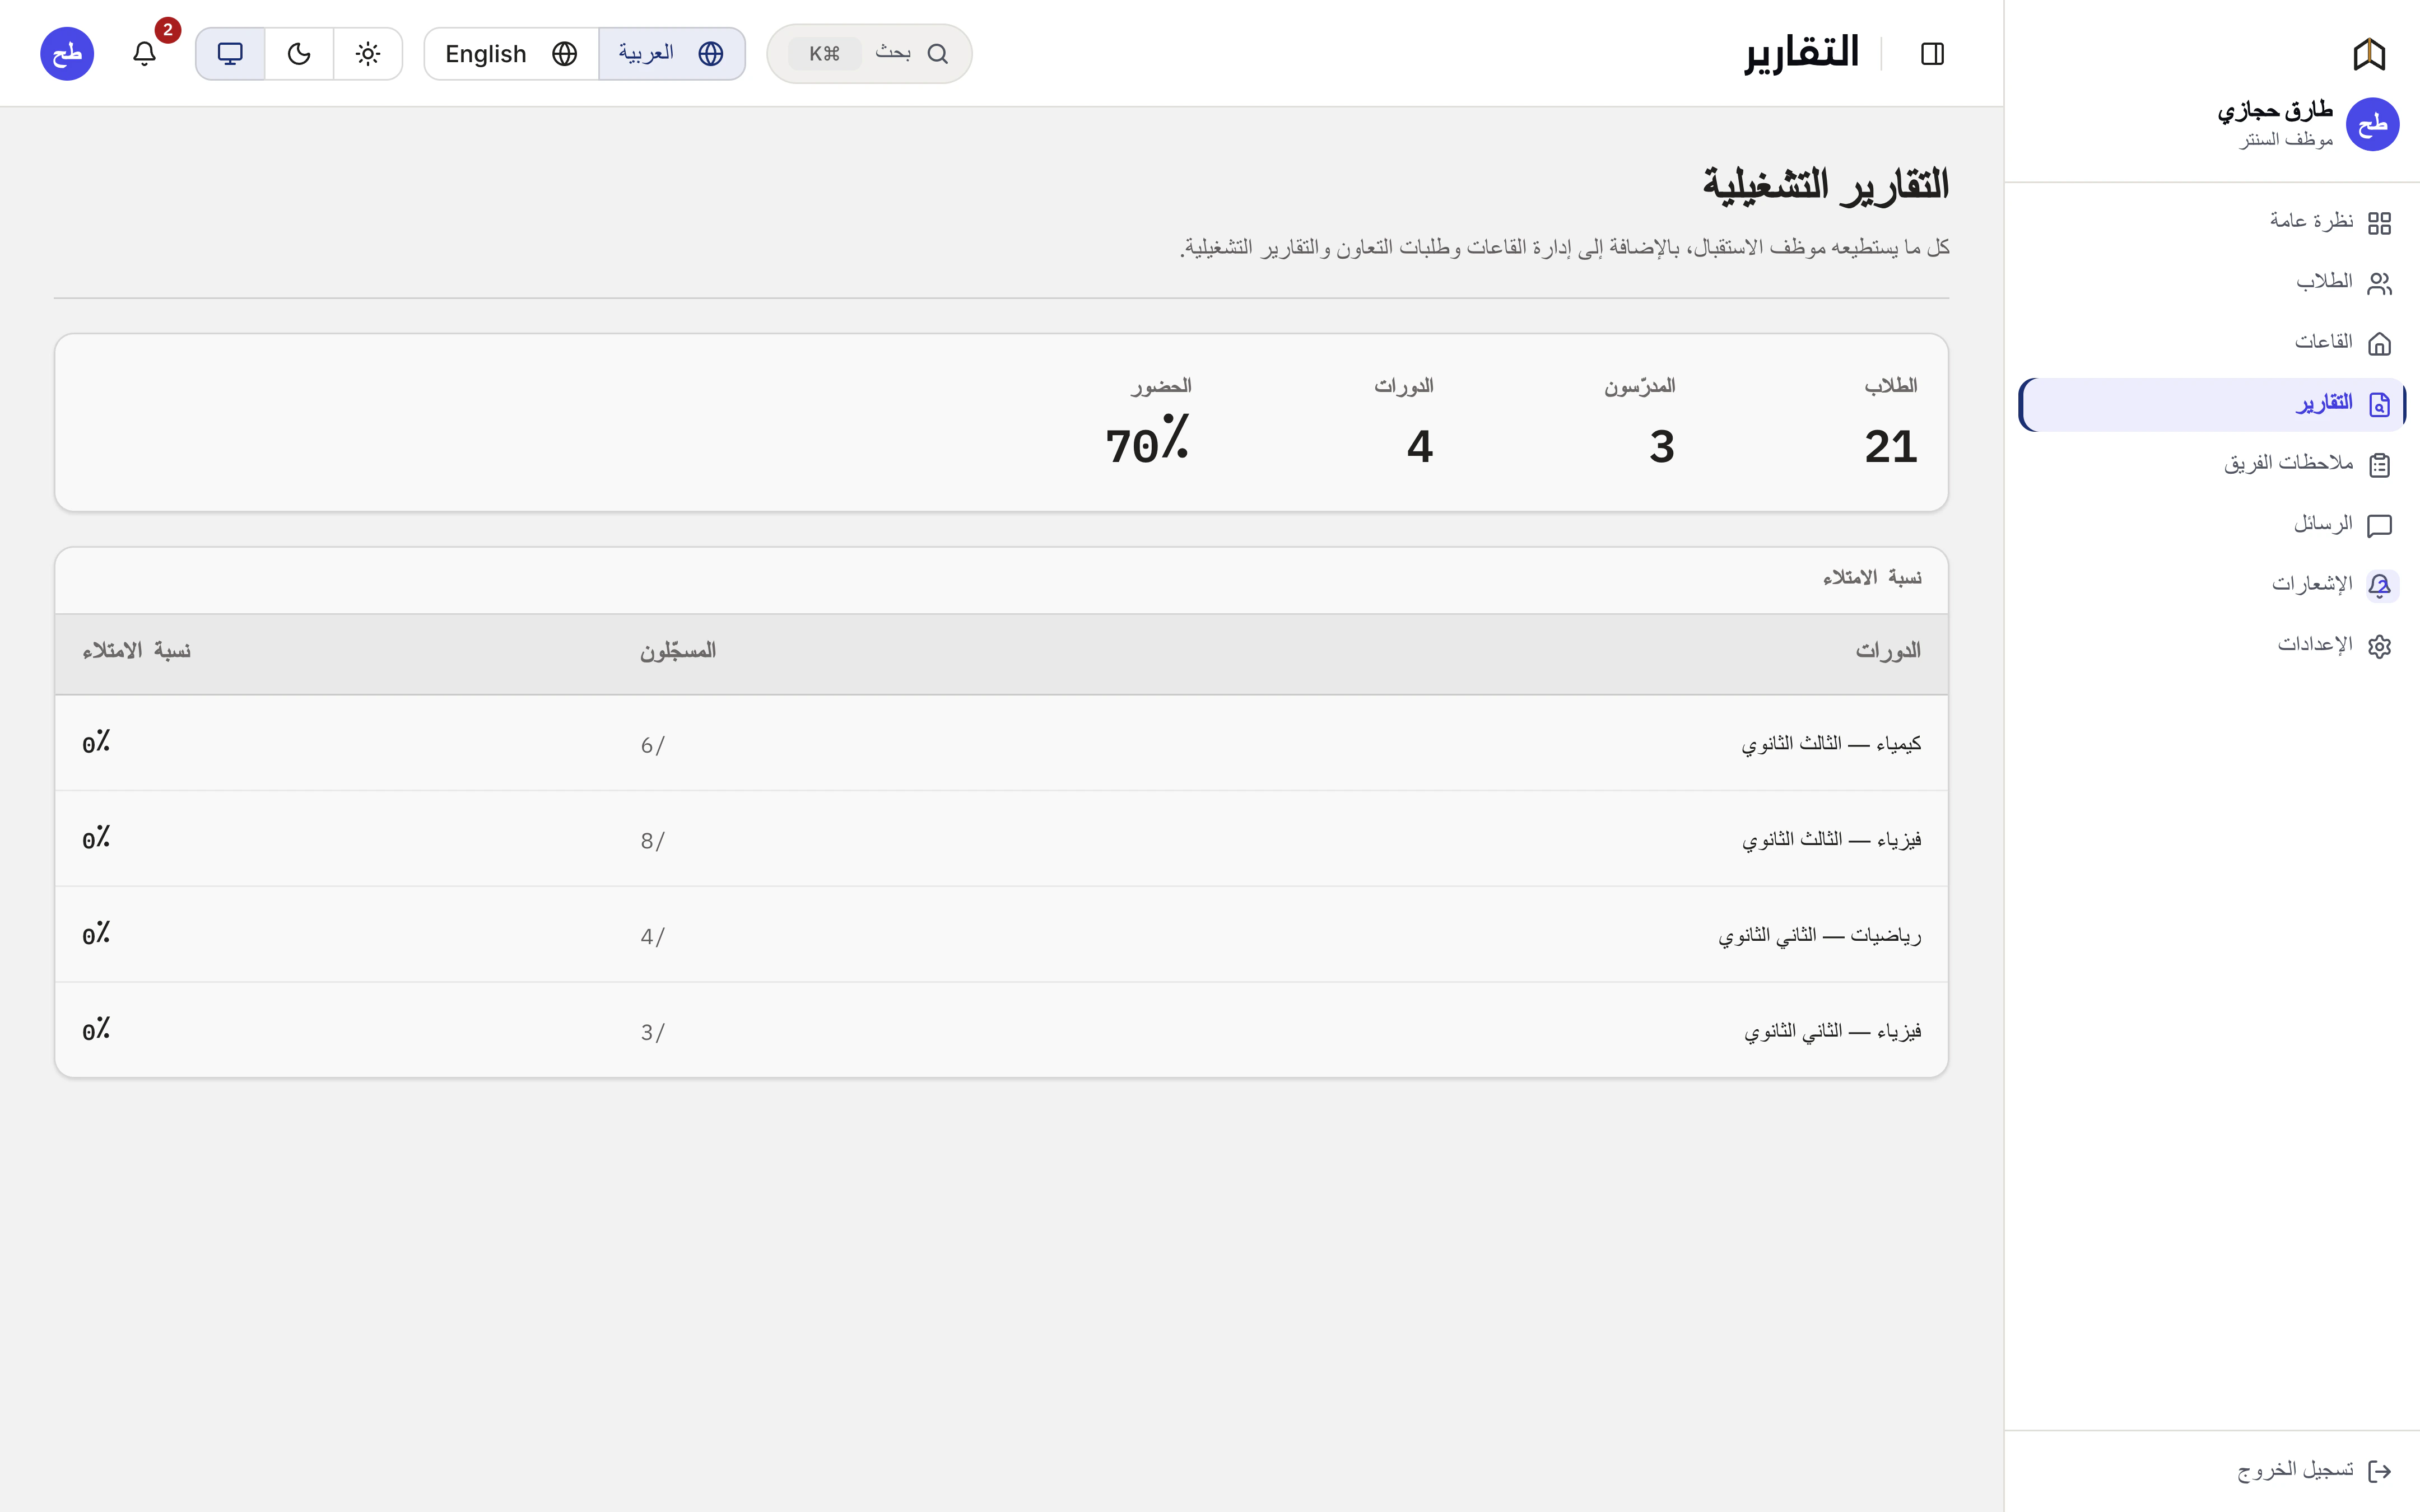Switch to dark mode moon button
This screenshot has height=1512, width=2420.
(x=299, y=53)
